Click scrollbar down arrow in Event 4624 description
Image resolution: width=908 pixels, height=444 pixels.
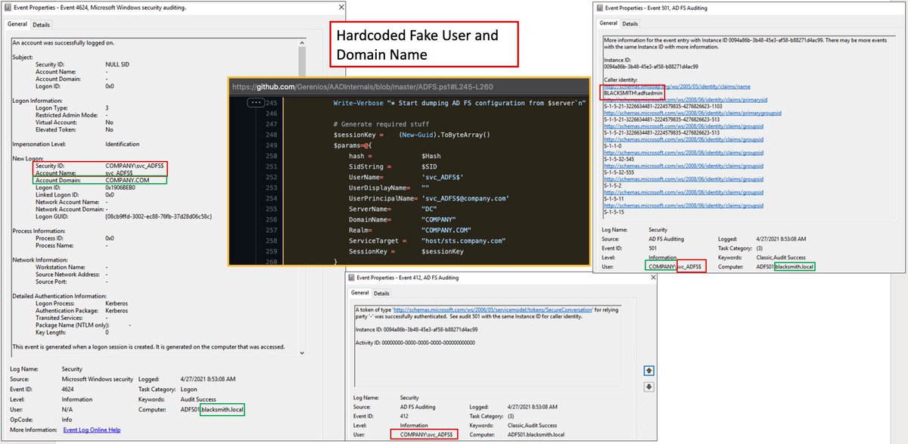[x=301, y=355]
